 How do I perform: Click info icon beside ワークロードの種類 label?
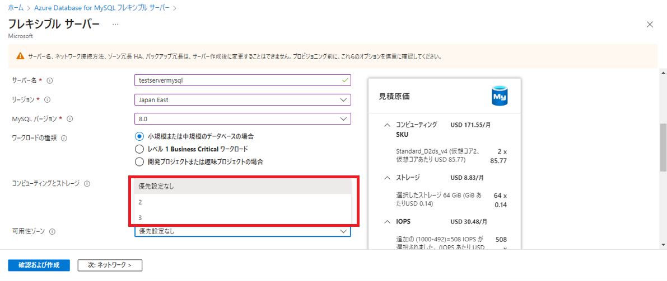coord(64,138)
